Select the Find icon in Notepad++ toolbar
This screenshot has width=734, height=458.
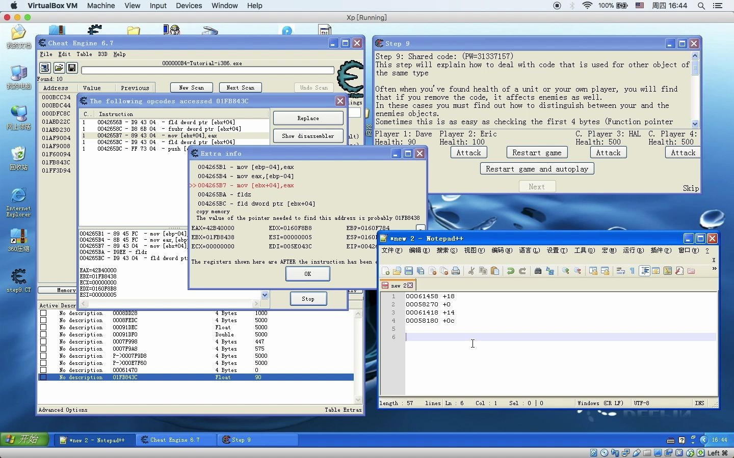click(x=538, y=271)
